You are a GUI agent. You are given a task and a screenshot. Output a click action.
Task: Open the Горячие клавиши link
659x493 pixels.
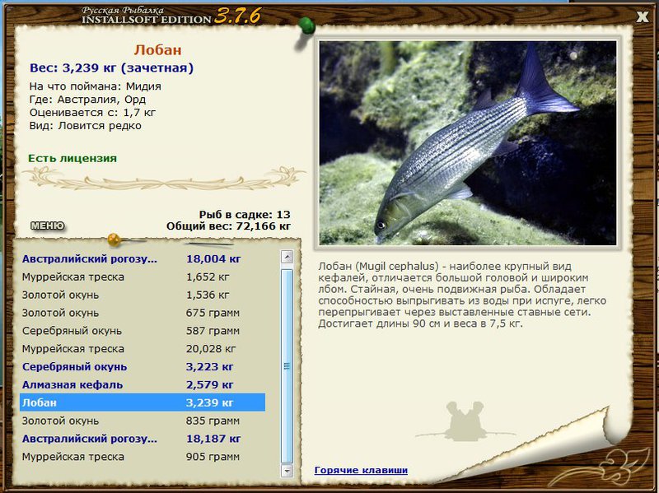pyautogui.click(x=361, y=470)
